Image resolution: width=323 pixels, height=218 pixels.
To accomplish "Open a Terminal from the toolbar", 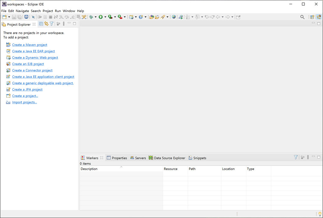I will coord(26,17).
